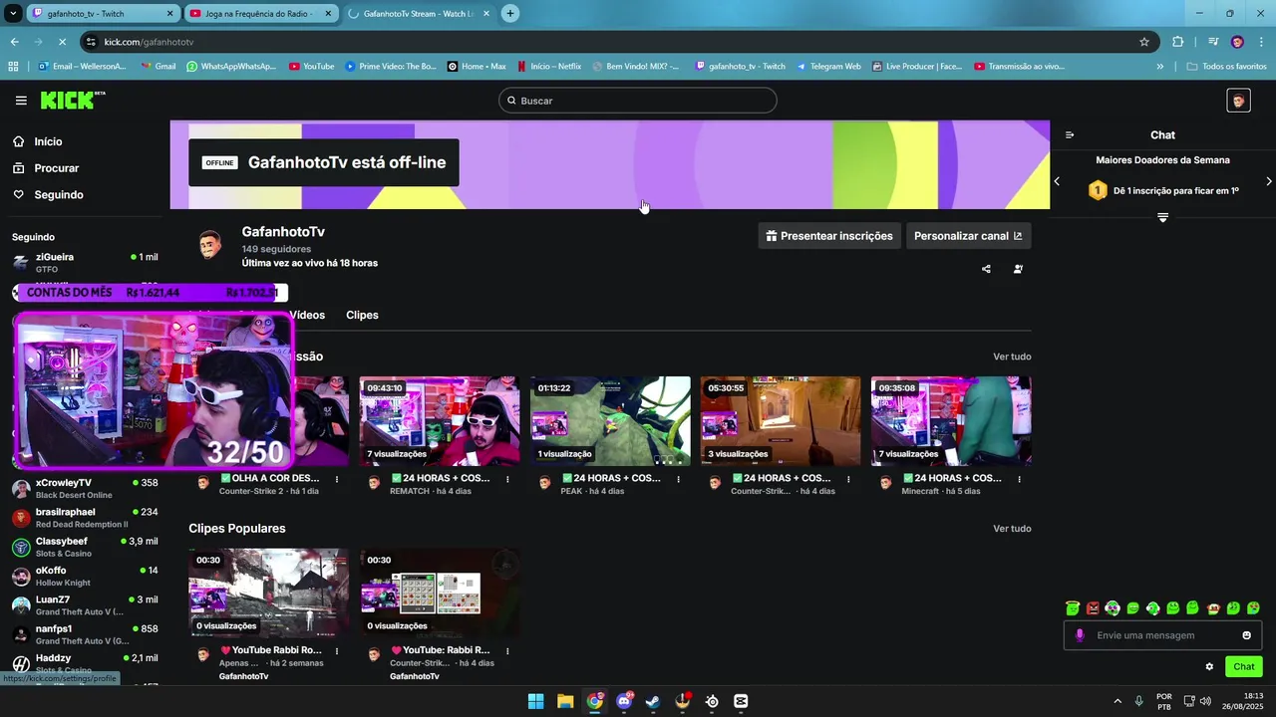Screen dimensions: 1276x717
Task: Open options for Counter-Strik... 24 HORAS video
Action: [848, 479]
